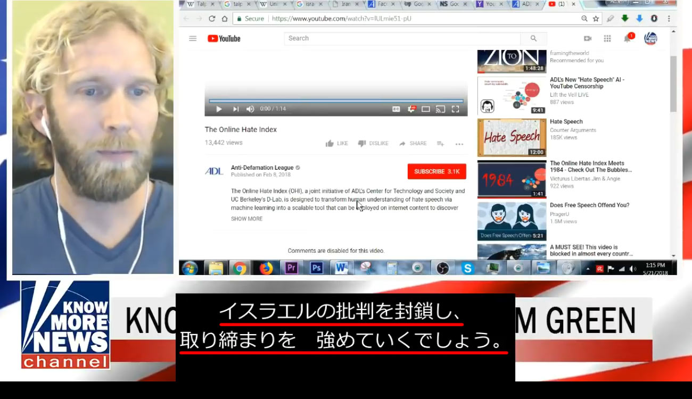Open OBS Studio from taskbar

(x=442, y=268)
